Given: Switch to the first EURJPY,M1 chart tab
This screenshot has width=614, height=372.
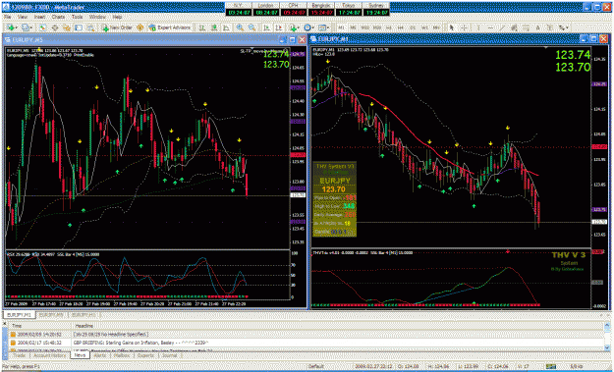Looking at the screenshot, I should point(19,315).
